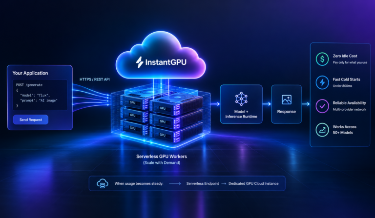Click the neural network Model icon

[x=241, y=99]
